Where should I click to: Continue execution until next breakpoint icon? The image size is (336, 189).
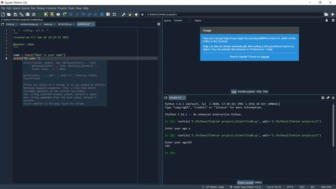(96, 14)
